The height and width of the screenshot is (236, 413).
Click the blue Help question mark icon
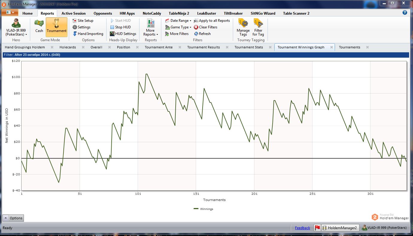point(405,13)
